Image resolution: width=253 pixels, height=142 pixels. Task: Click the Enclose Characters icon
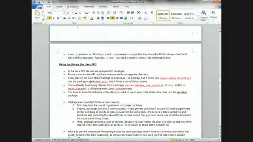[102, 18]
